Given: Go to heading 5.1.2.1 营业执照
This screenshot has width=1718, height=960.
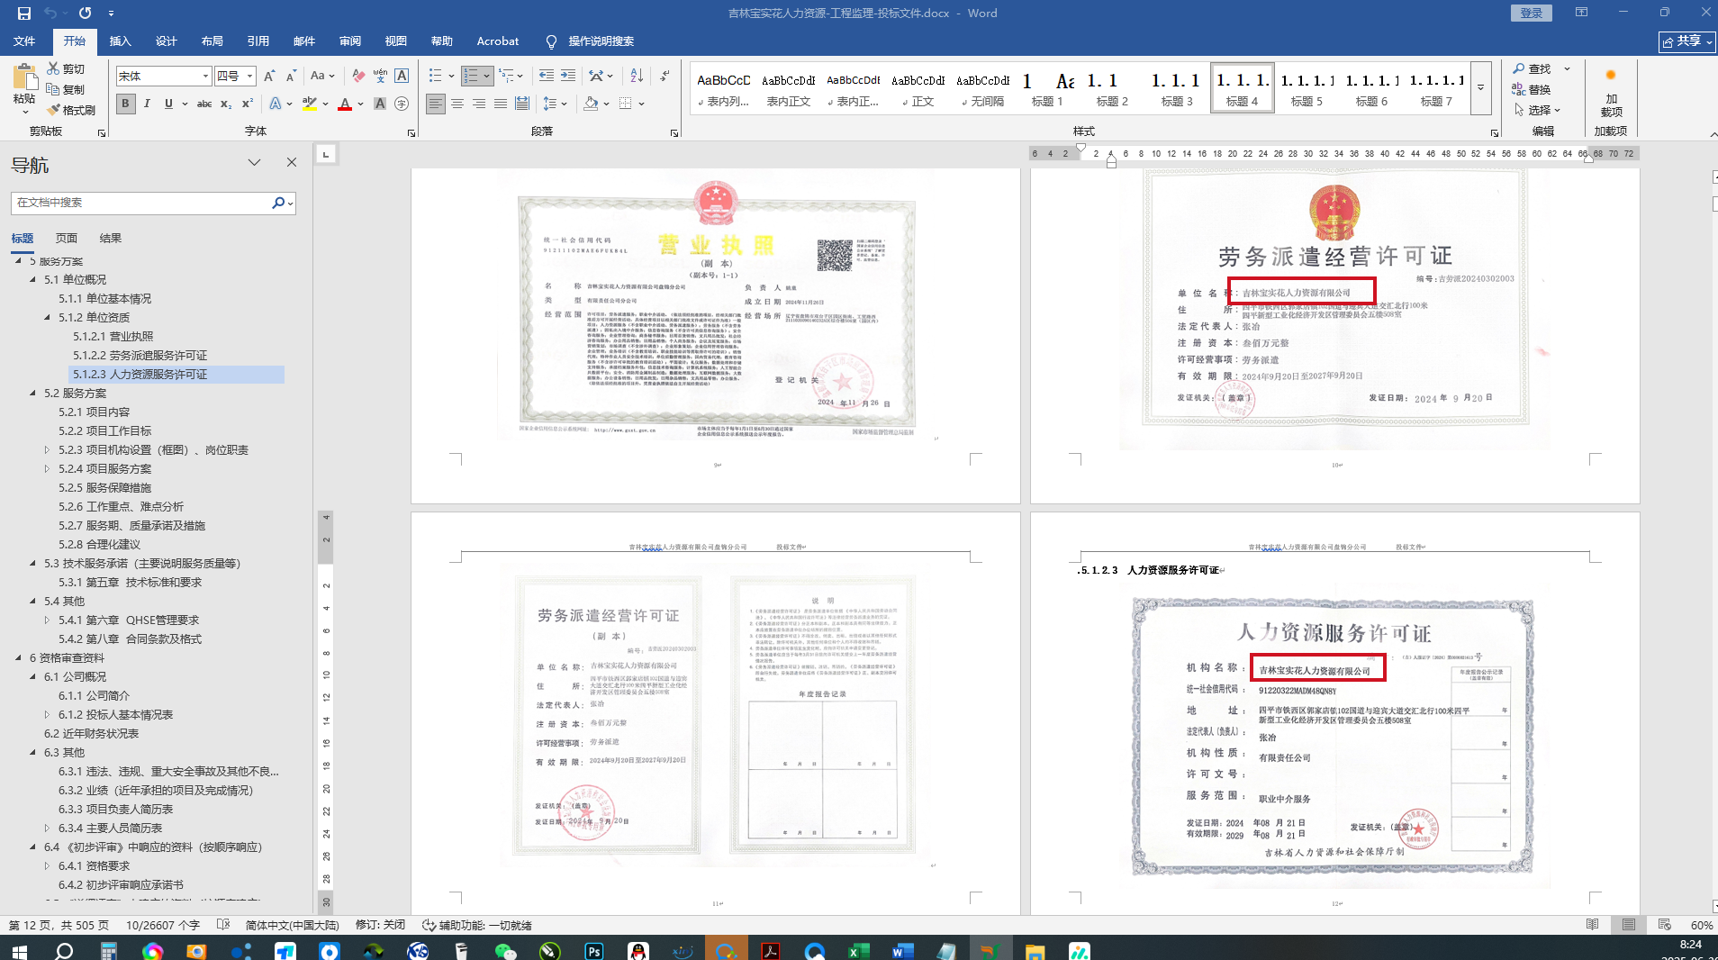Looking at the screenshot, I should pyautogui.click(x=113, y=337).
